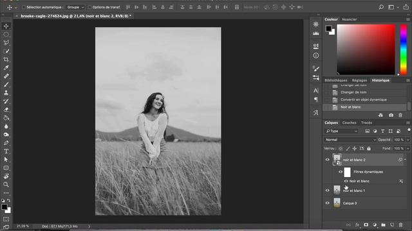Delete the selected layer

(400, 225)
